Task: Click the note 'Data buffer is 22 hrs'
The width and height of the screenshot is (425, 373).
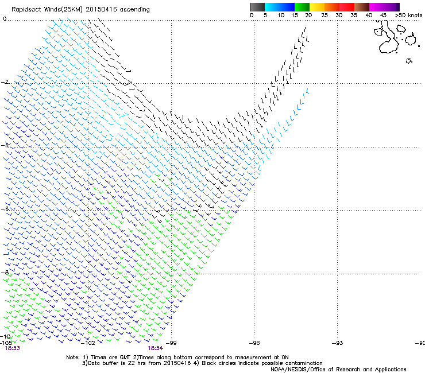Action: click(x=117, y=363)
